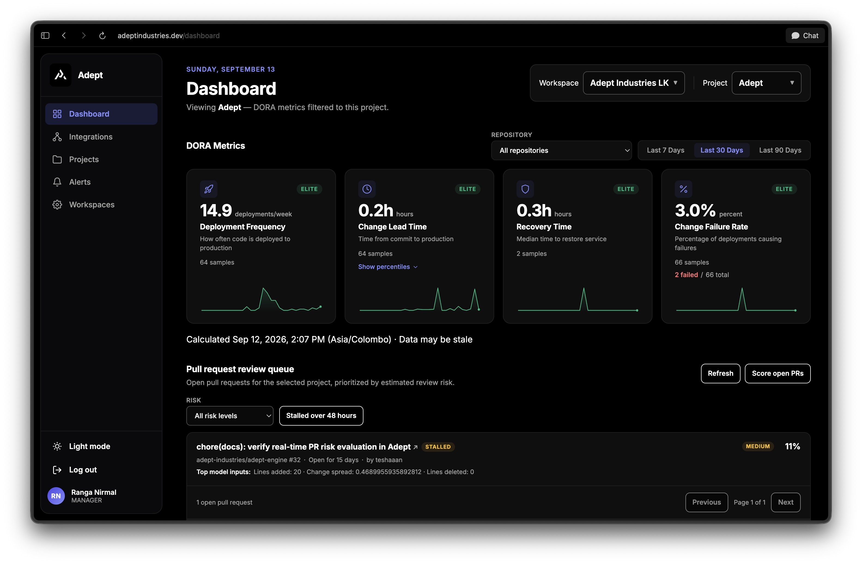Open the All repositories dropdown
862x564 pixels.
coord(561,150)
